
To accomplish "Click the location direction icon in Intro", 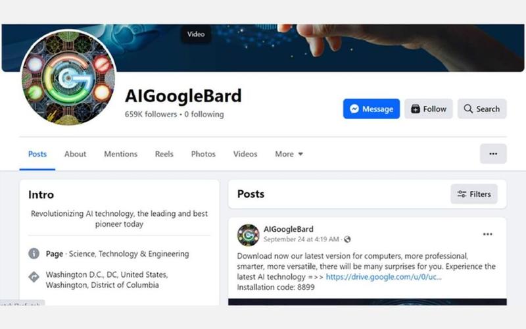I will (x=34, y=277).
